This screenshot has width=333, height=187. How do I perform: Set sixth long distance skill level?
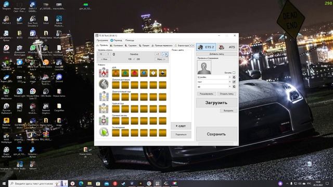coord(162,85)
